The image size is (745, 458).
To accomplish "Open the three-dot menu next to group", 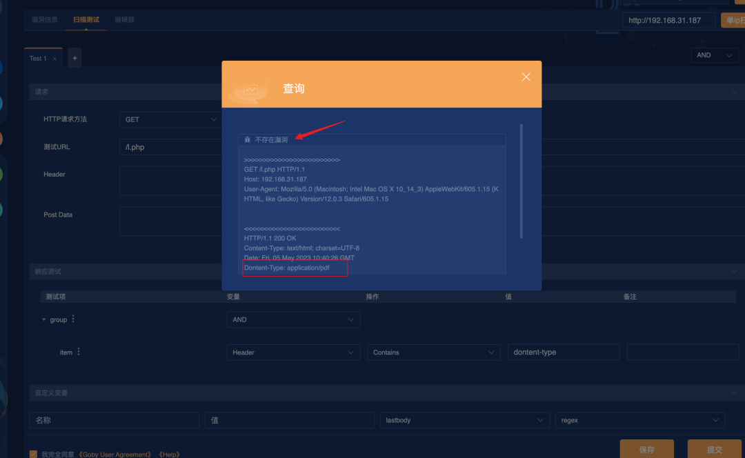I will point(73,319).
